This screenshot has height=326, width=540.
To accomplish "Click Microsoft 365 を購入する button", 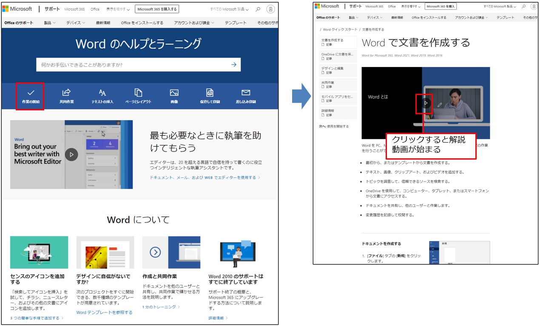I will pos(157,9).
